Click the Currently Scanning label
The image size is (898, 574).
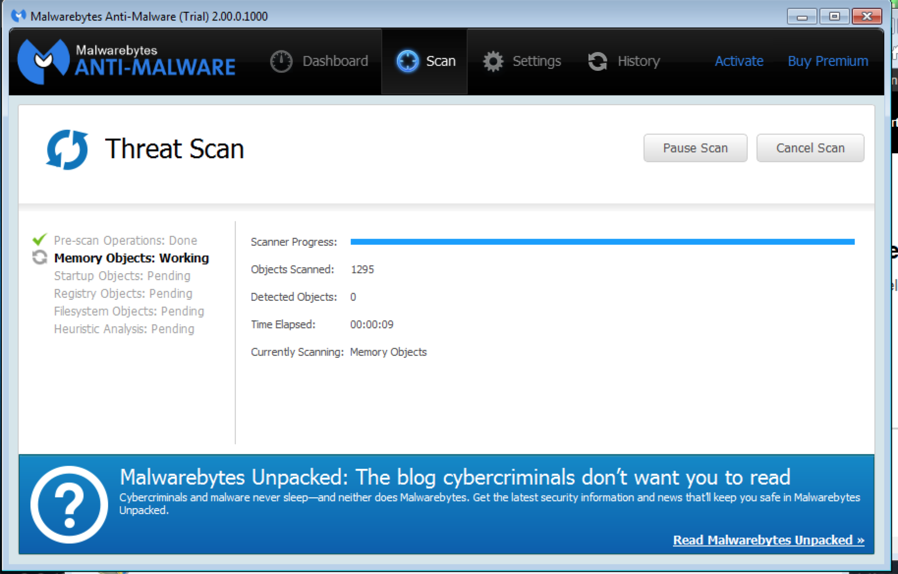(297, 352)
